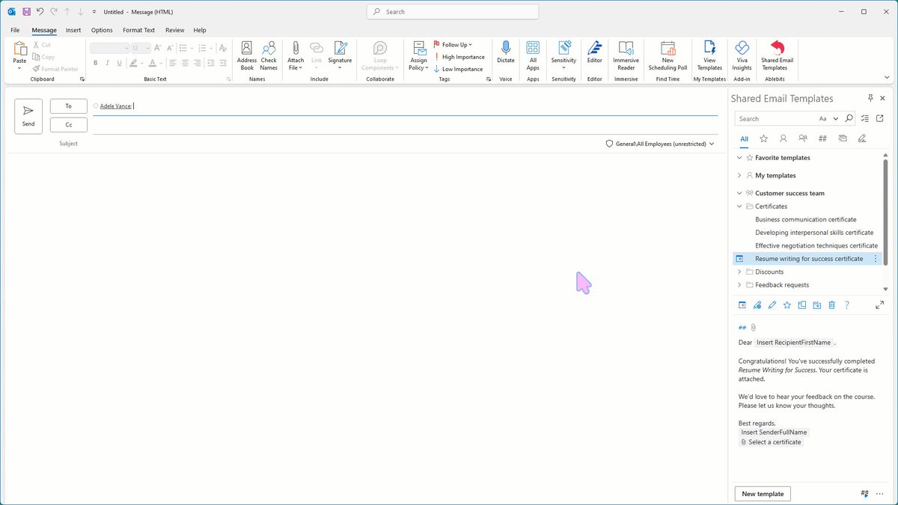Filter by favorites star tab
The width and height of the screenshot is (898, 505).
(x=764, y=138)
